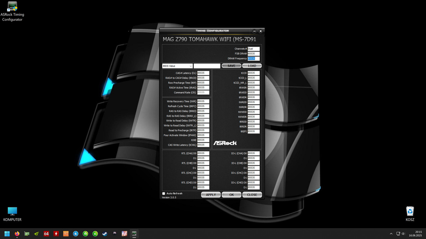The width and height of the screenshot is (426, 239).
Task: Click the APPLY button
Action: click(211, 195)
